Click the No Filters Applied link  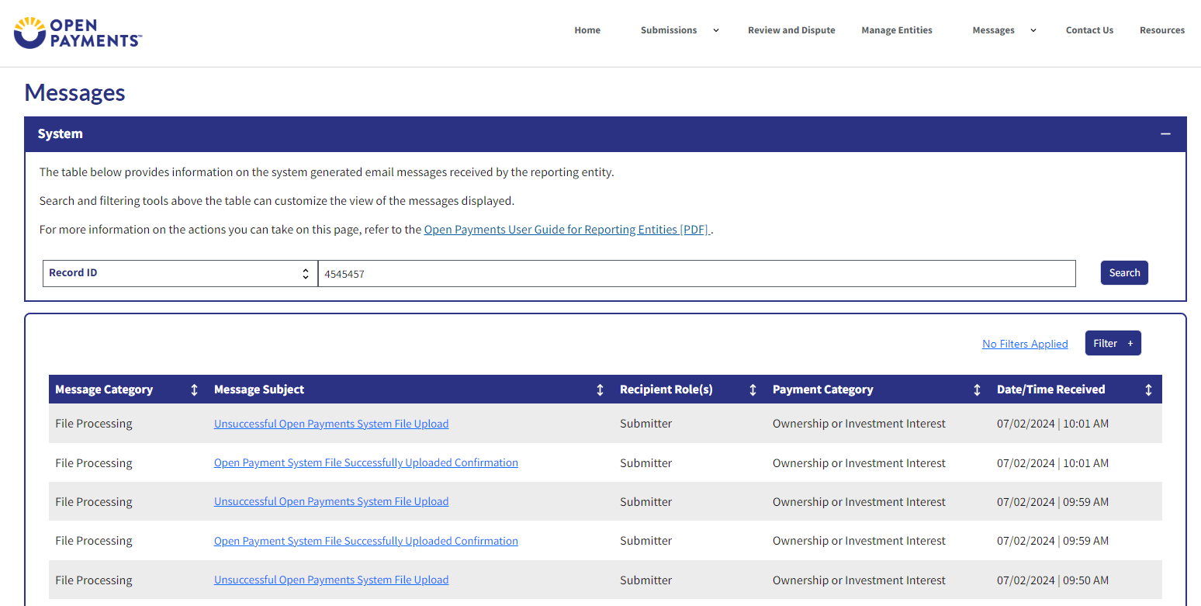tap(1025, 344)
